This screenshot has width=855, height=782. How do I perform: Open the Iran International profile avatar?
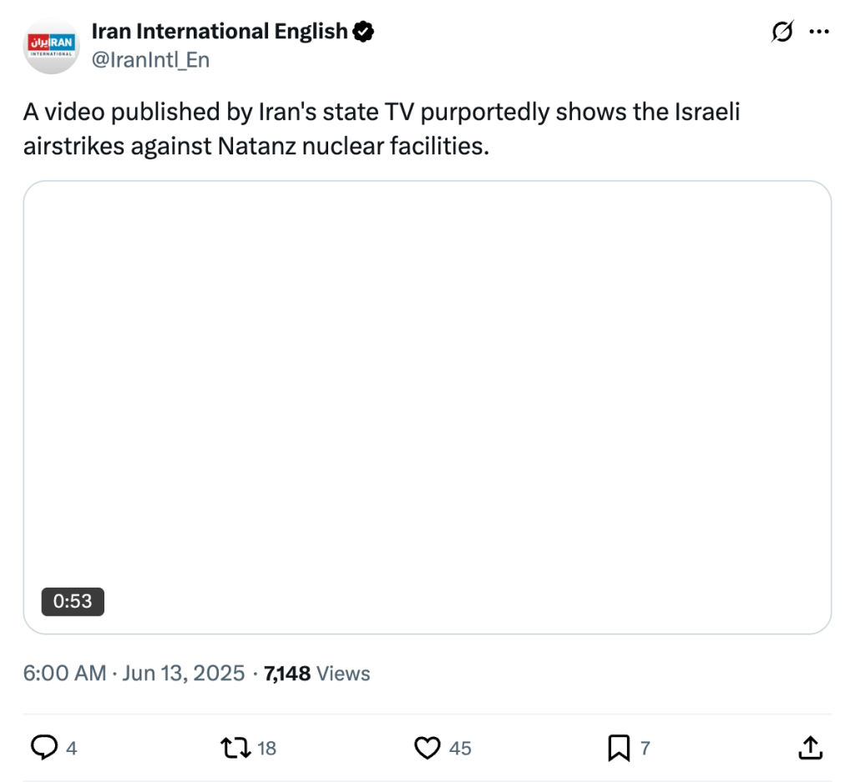click(52, 46)
